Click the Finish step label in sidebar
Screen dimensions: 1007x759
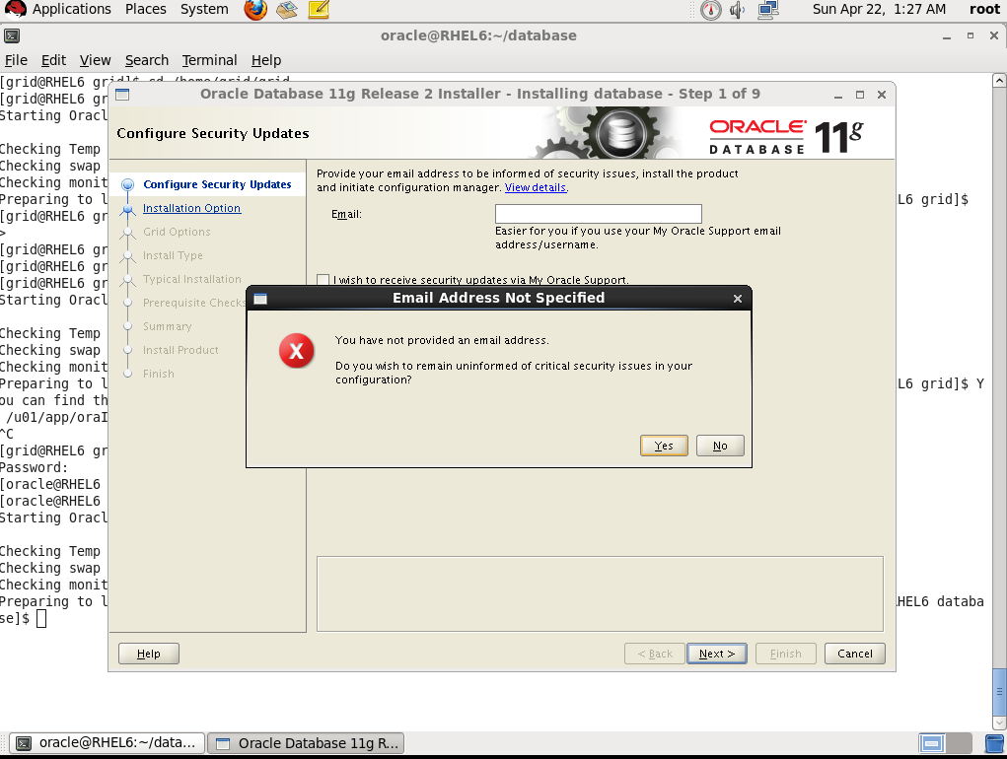pyautogui.click(x=158, y=374)
